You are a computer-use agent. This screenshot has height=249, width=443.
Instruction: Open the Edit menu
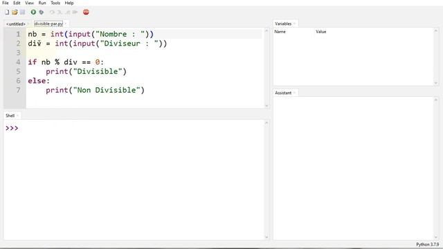17,3
